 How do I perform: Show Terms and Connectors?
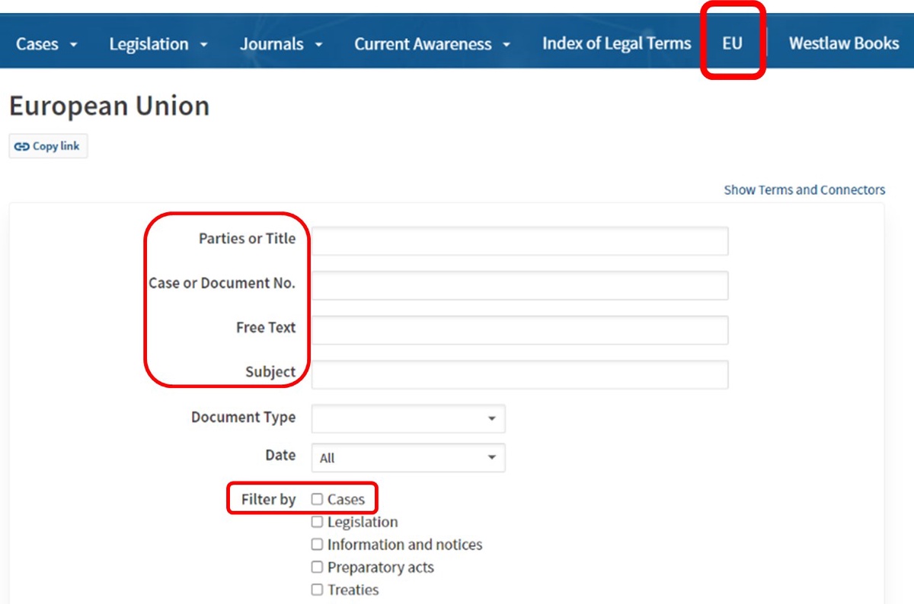(804, 189)
